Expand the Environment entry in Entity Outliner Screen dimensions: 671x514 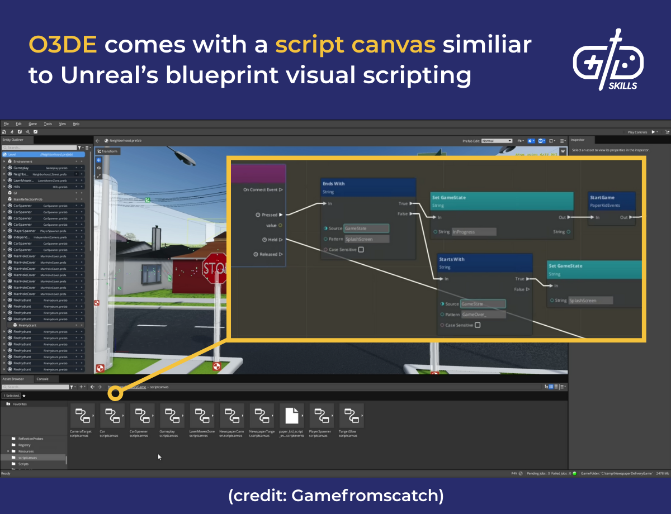point(4,161)
